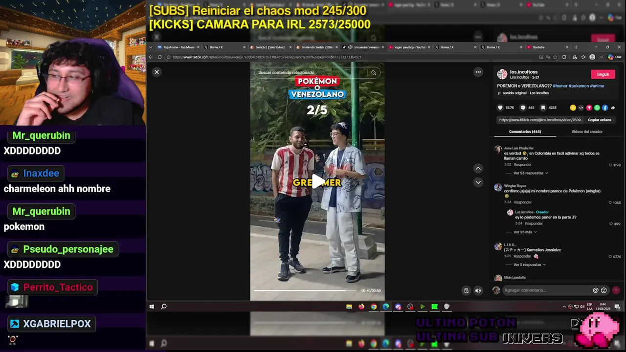Screen dimensions: 626x352
Task: Open sonido original - Los incultos
Action: [x=526, y=93]
